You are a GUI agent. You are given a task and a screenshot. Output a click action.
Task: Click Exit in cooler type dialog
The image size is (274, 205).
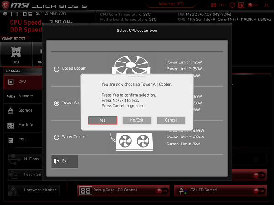[64, 161]
